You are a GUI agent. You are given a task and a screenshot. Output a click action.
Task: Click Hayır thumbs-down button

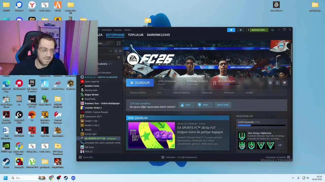(x=205, y=105)
